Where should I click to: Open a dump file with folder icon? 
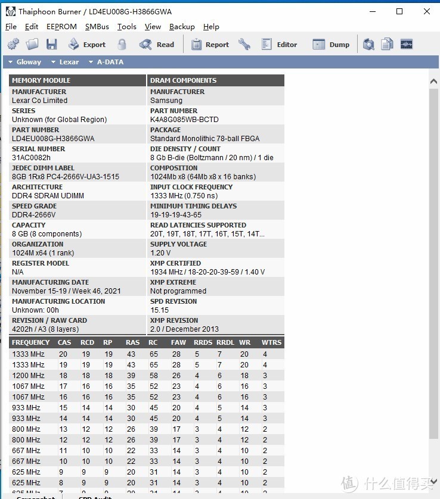pos(32,44)
